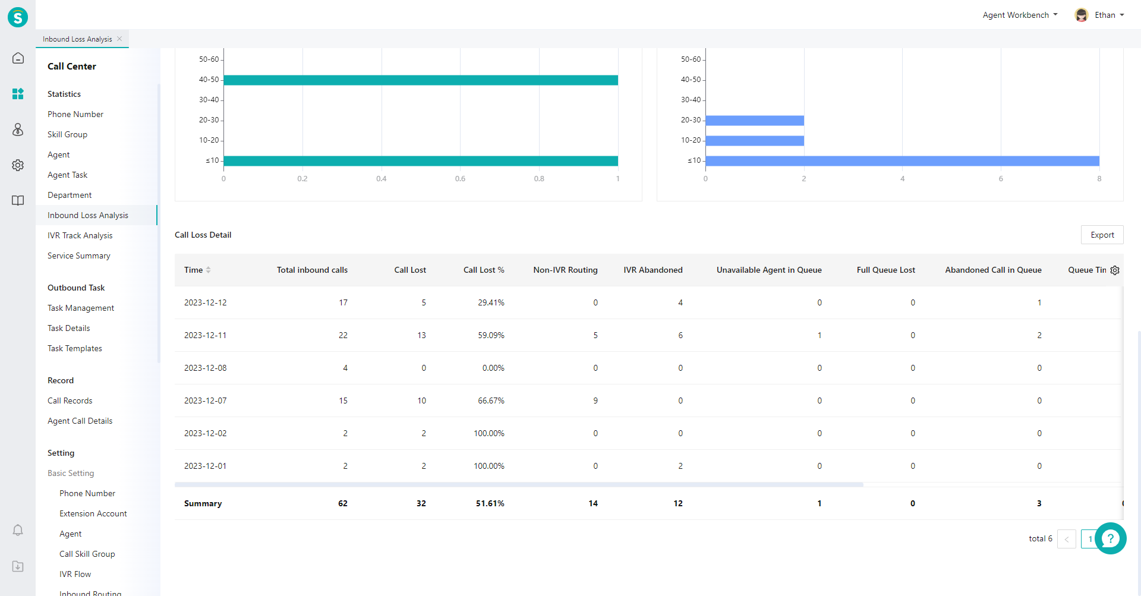Viewport: 1141px width, 596px height.
Task: Click the total 6 pagination label
Action: coord(1041,538)
